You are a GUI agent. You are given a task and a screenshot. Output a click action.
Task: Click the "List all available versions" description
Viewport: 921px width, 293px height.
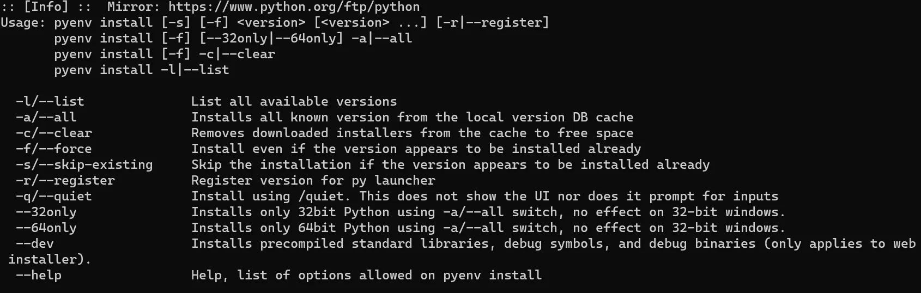coord(294,101)
